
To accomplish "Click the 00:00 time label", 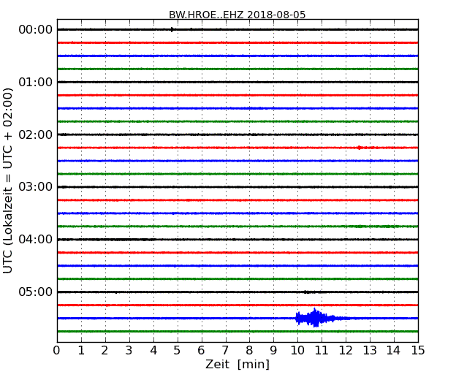I will pyautogui.click(x=36, y=30).
